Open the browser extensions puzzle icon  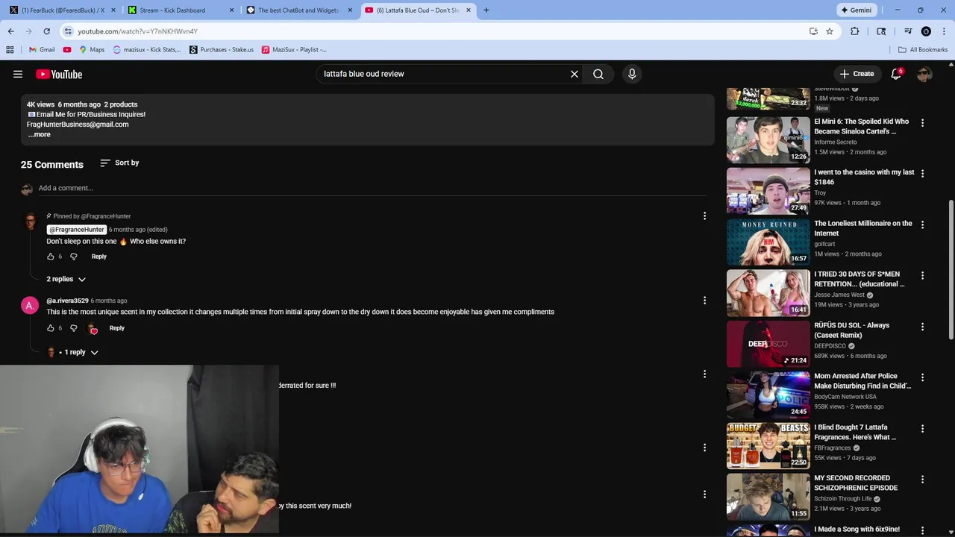point(855,31)
